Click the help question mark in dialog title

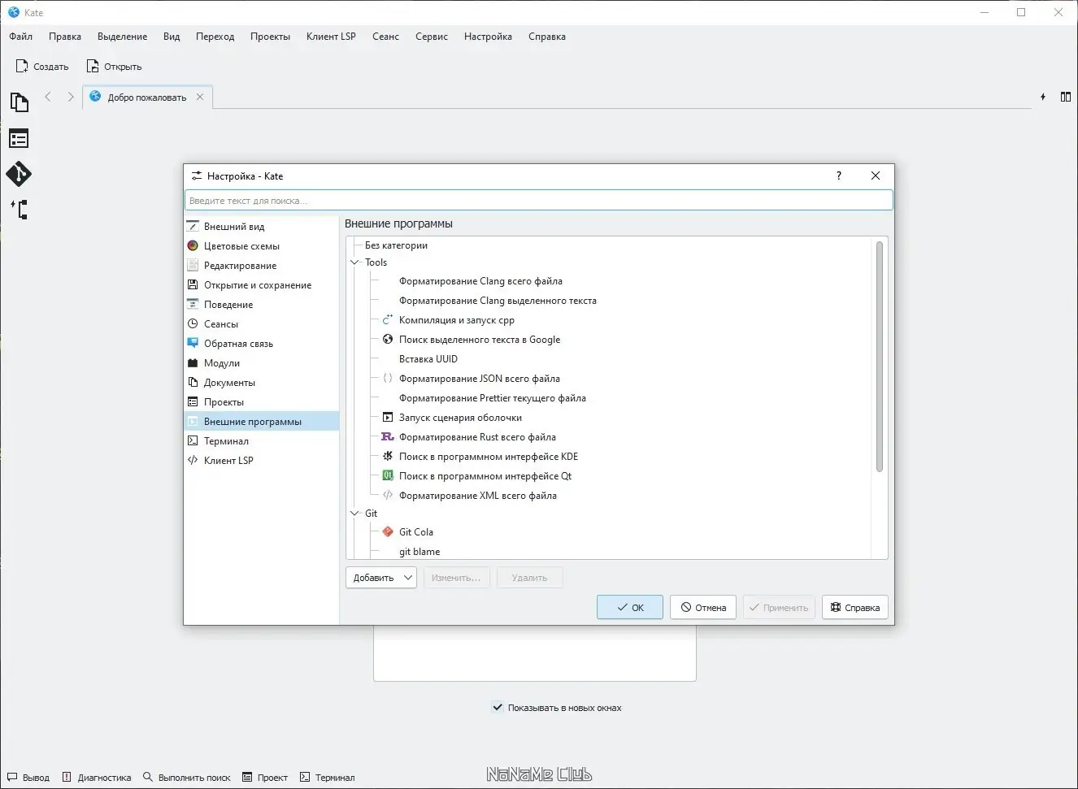[839, 176]
